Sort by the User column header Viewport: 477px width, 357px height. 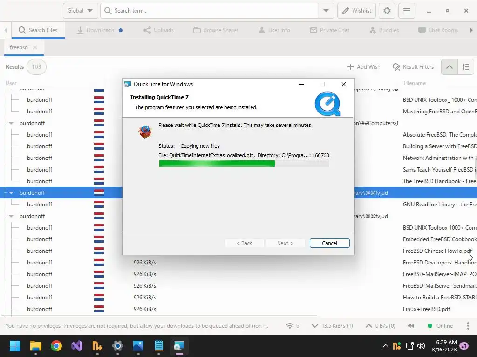click(x=11, y=83)
